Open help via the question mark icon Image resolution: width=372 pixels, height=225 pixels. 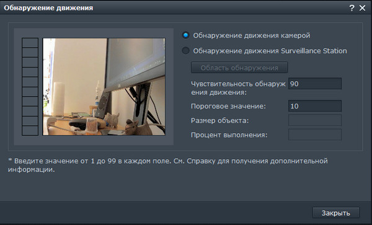[352, 8]
